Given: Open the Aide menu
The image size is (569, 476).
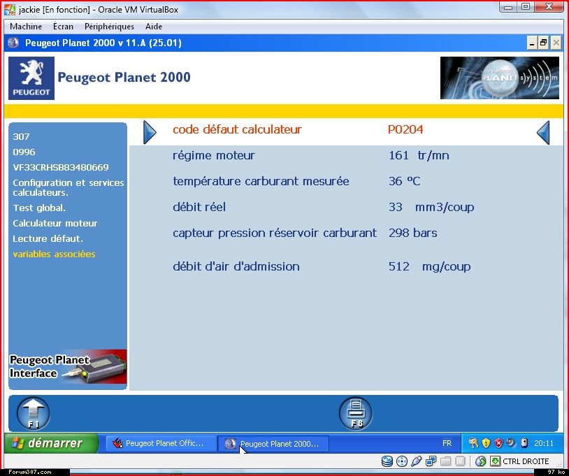Looking at the screenshot, I should coord(154,27).
